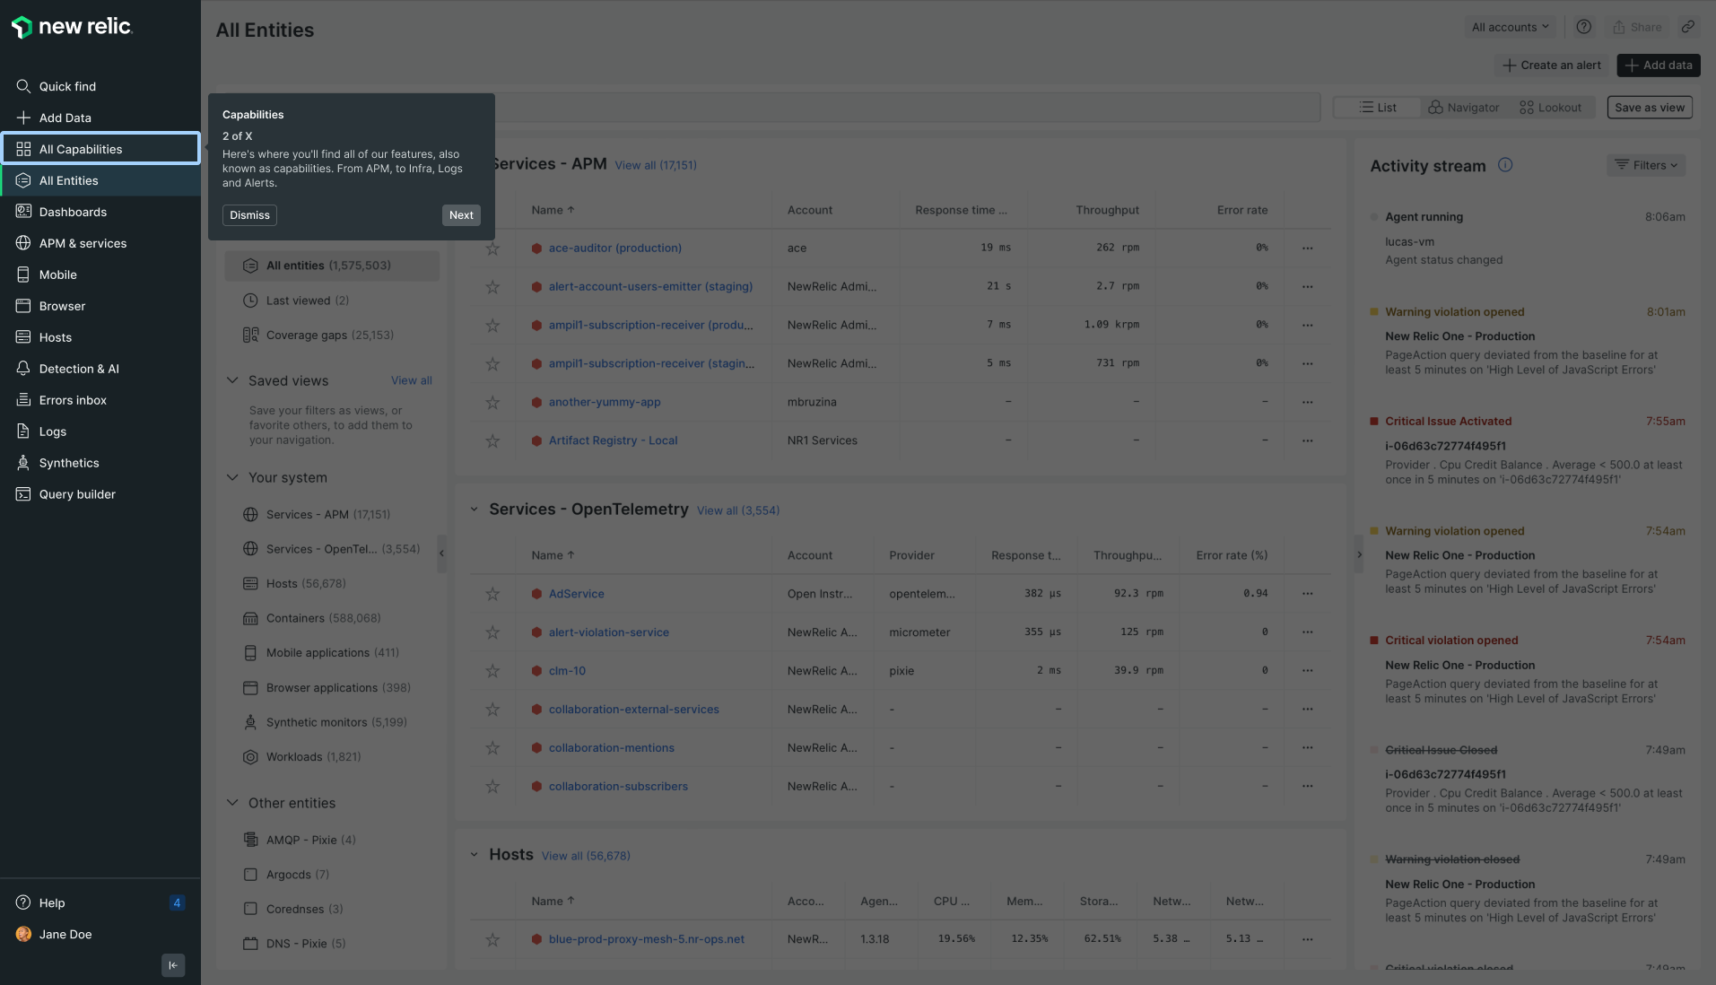
Task: Switch to Lookout view
Action: point(1550,108)
